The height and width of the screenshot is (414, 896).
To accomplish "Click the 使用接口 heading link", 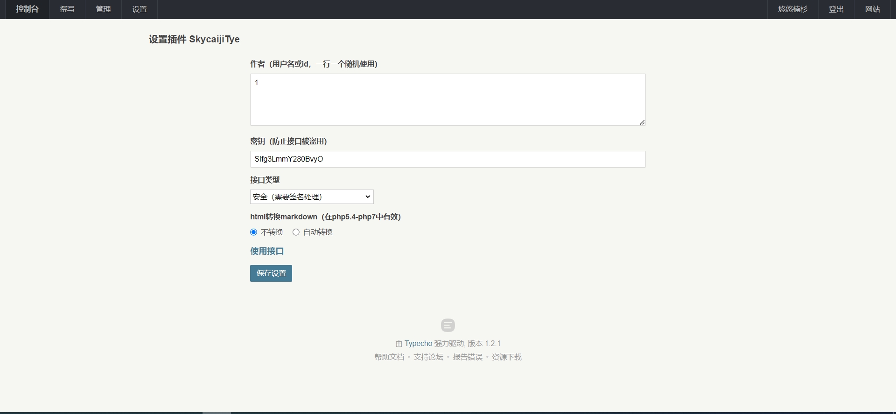I will 267,251.
